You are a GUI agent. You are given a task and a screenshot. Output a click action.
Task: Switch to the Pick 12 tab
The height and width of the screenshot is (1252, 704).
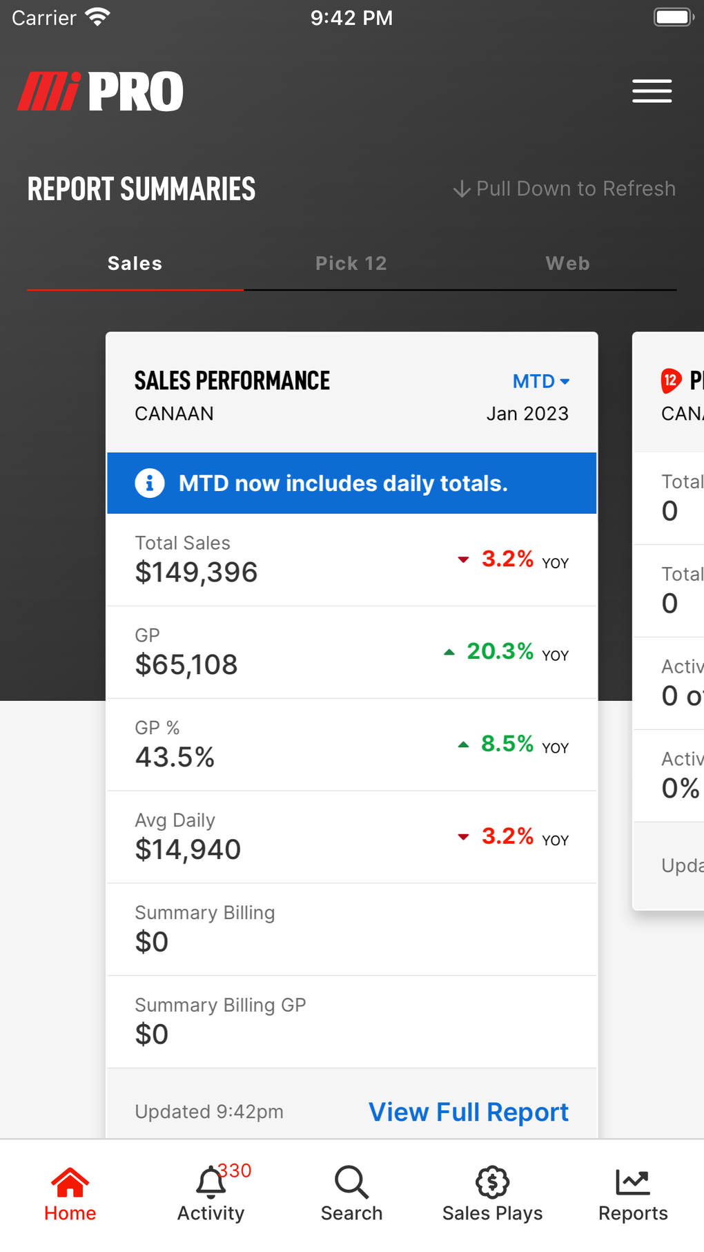[x=351, y=264]
